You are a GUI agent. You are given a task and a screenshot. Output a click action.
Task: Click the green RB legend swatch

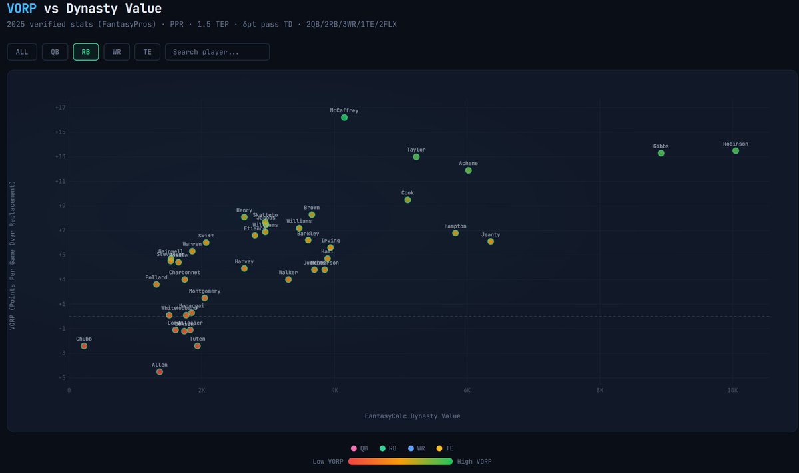[x=382, y=449]
